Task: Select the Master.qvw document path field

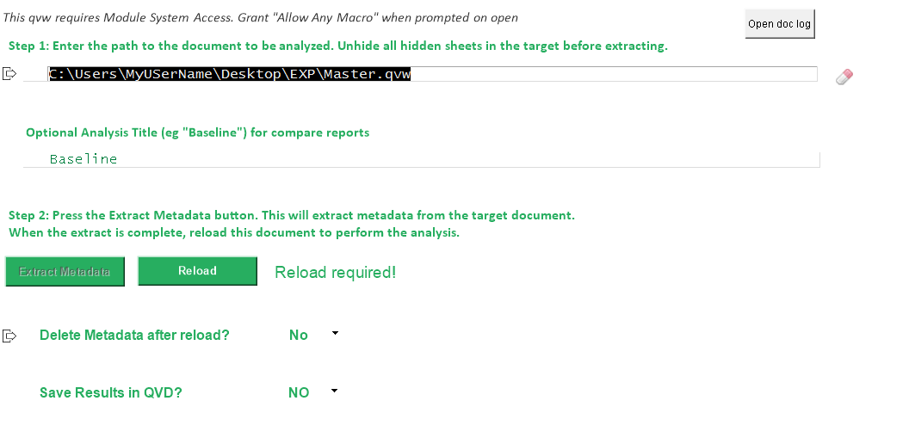Action: click(x=430, y=74)
